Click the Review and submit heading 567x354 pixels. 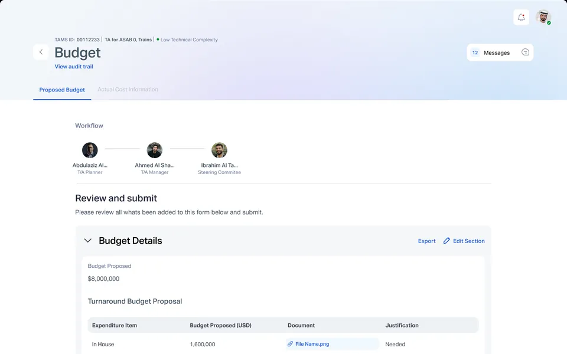pyautogui.click(x=116, y=198)
